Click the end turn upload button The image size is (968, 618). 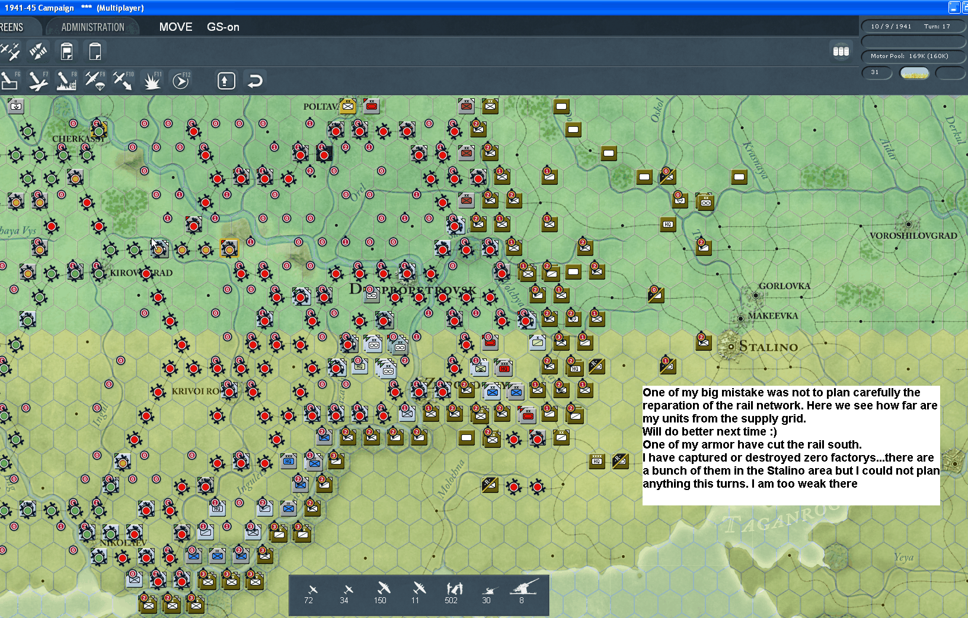tap(226, 80)
